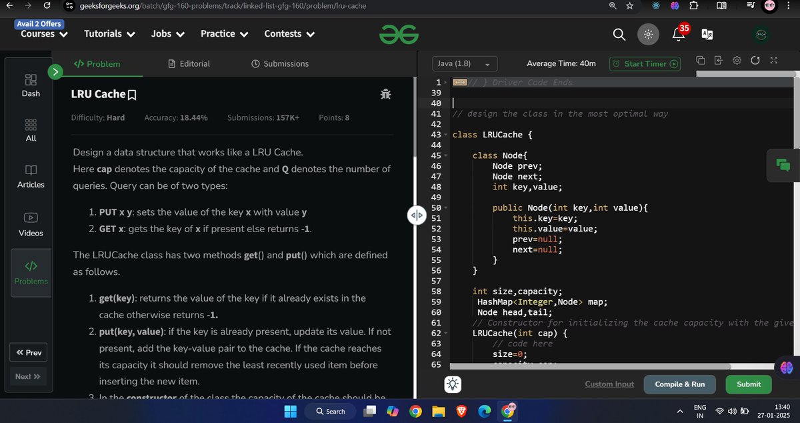Image resolution: width=800 pixels, height=423 pixels.
Task: Copy code using the editor copy icon
Action: click(x=701, y=61)
